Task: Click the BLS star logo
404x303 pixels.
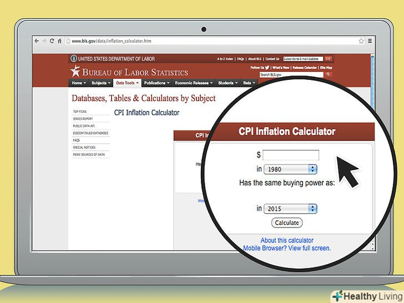Action: [75, 71]
